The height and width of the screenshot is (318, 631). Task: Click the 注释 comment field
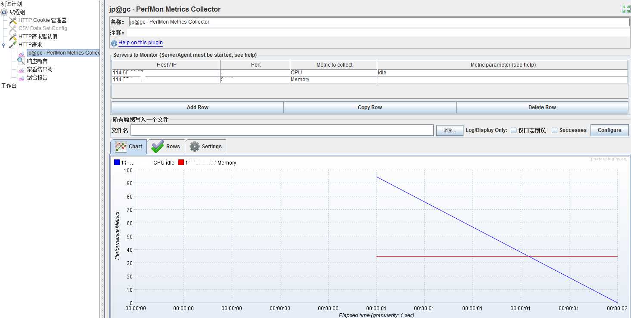pos(379,33)
